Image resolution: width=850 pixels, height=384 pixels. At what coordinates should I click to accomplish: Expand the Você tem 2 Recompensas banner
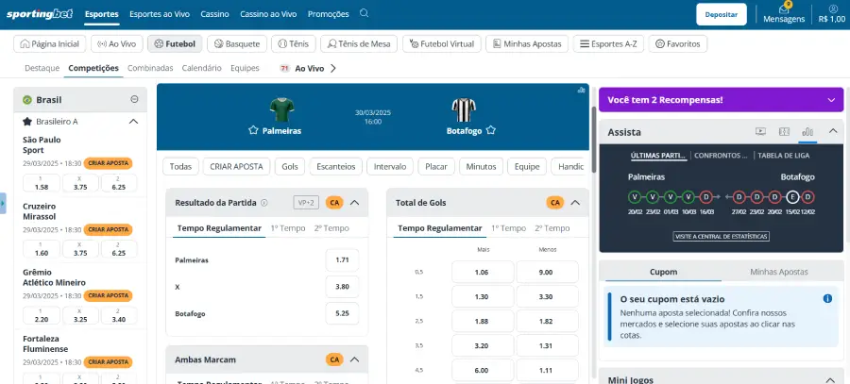pyautogui.click(x=831, y=100)
